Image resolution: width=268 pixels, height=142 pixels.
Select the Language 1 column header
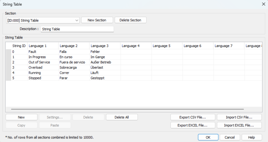tap(43, 46)
